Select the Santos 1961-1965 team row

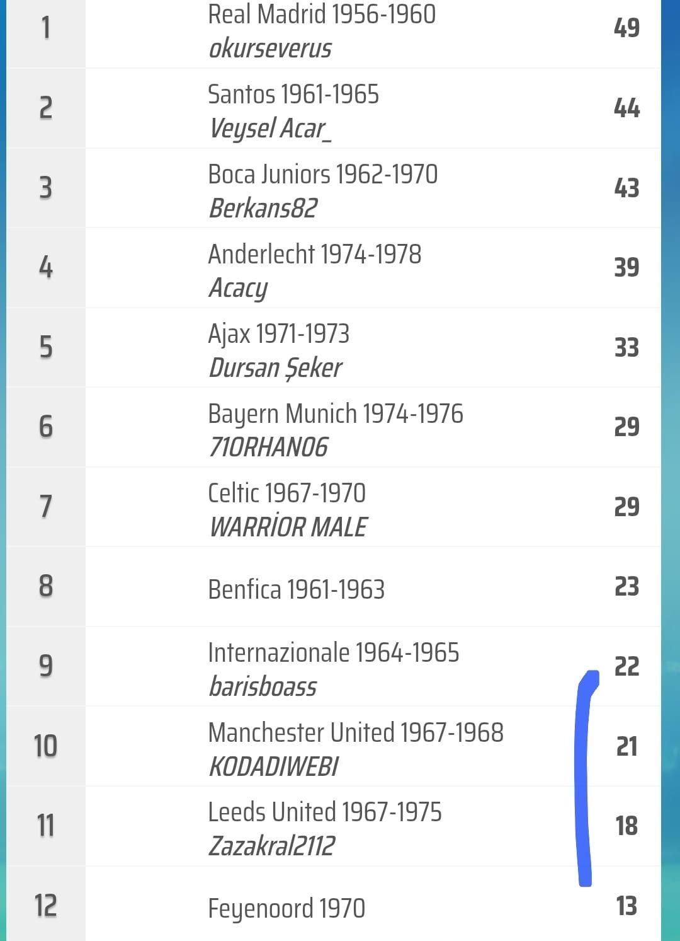tap(293, 95)
